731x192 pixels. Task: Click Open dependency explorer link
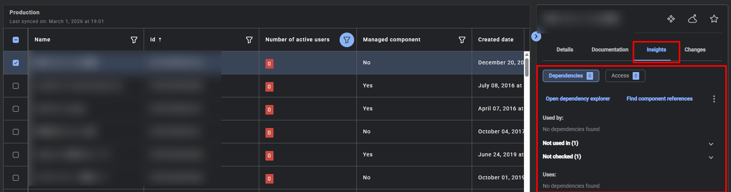pyautogui.click(x=578, y=99)
